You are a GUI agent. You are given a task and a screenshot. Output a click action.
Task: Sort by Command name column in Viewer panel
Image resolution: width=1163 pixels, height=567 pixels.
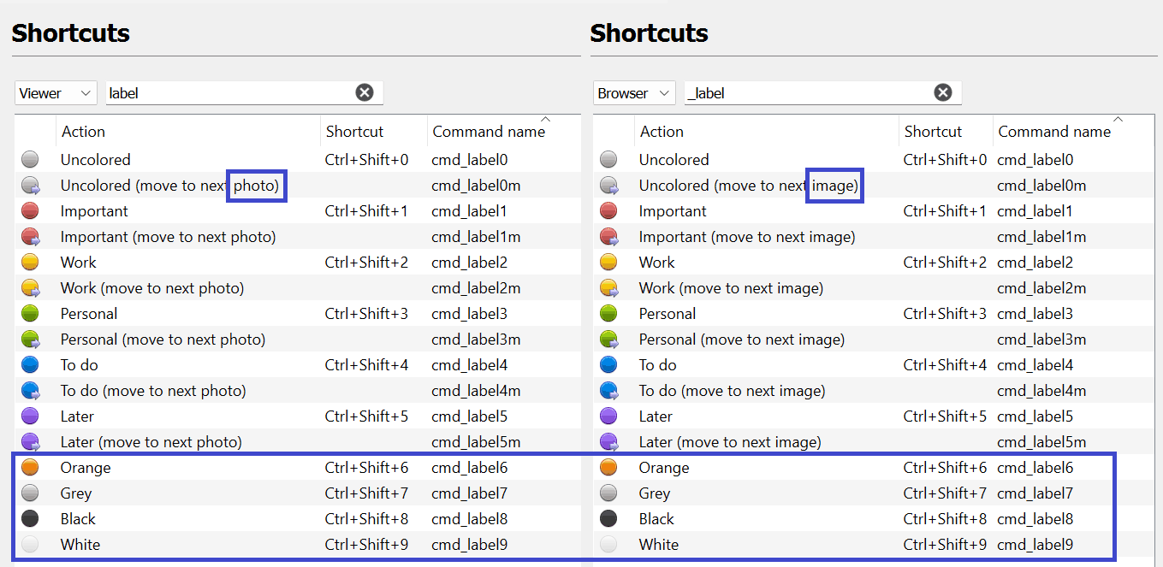(x=489, y=132)
